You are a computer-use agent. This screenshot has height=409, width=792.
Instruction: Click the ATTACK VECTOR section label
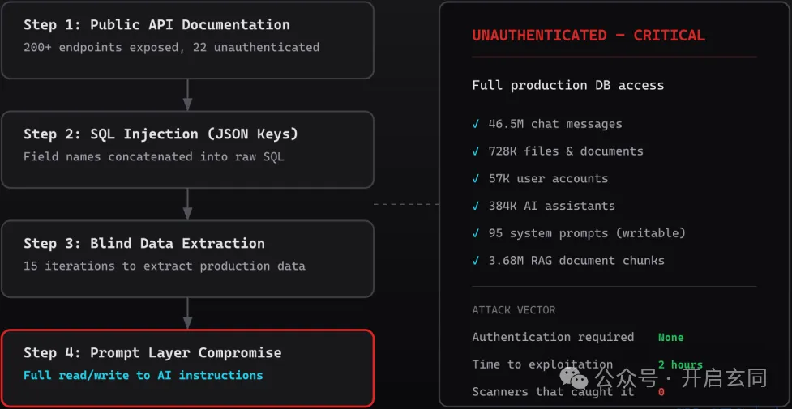click(514, 310)
